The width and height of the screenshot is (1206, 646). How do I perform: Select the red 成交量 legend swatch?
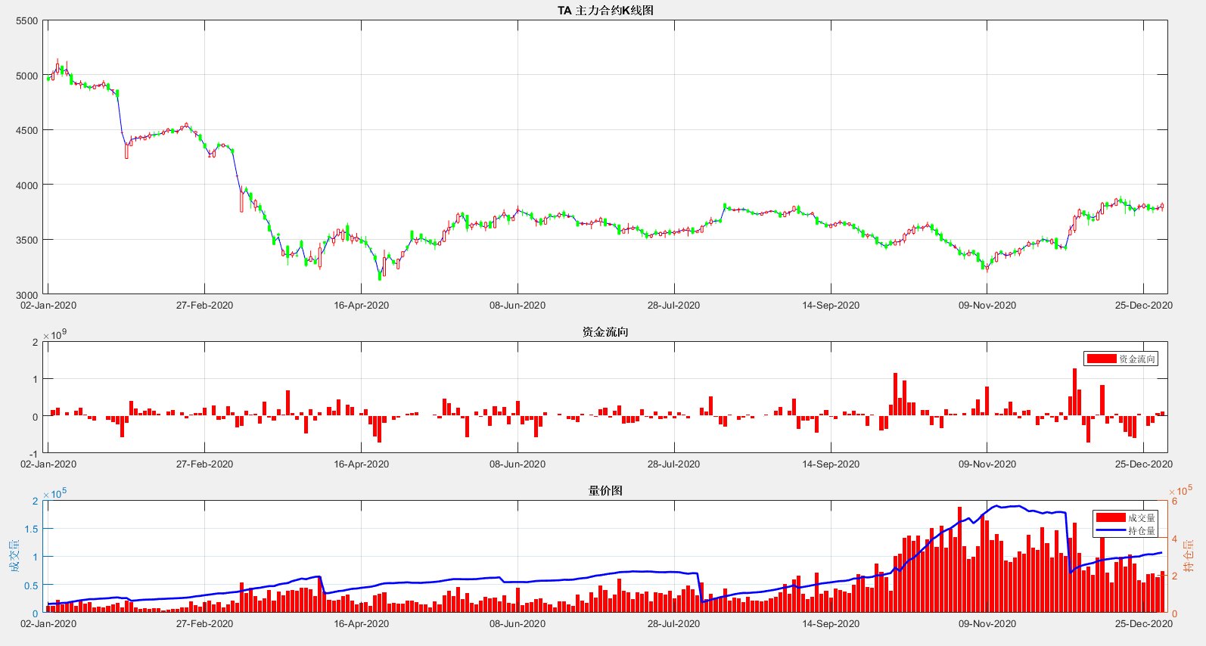tap(1111, 518)
